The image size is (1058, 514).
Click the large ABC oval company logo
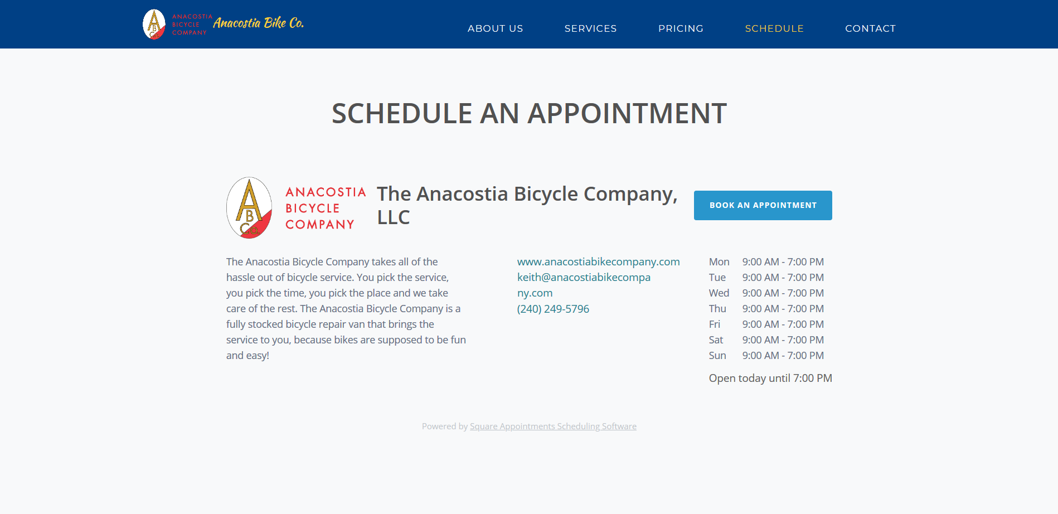click(x=249, y=208)
